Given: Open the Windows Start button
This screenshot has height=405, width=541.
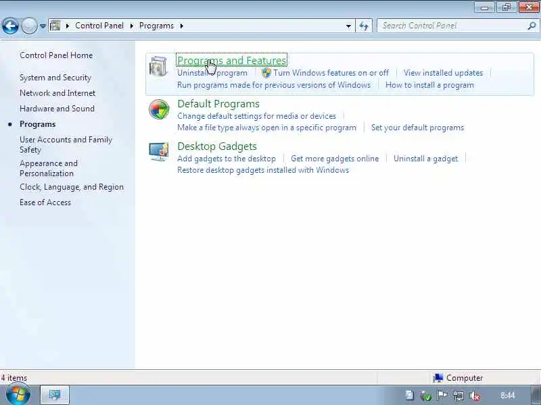Looking at the screenshot, I should (x=18, y=395).
